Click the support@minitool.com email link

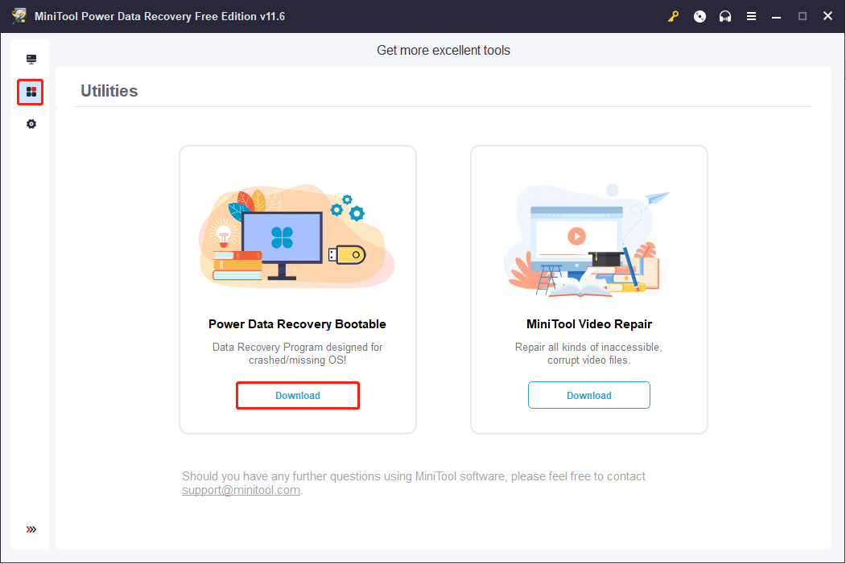click(x=241, y=490)
